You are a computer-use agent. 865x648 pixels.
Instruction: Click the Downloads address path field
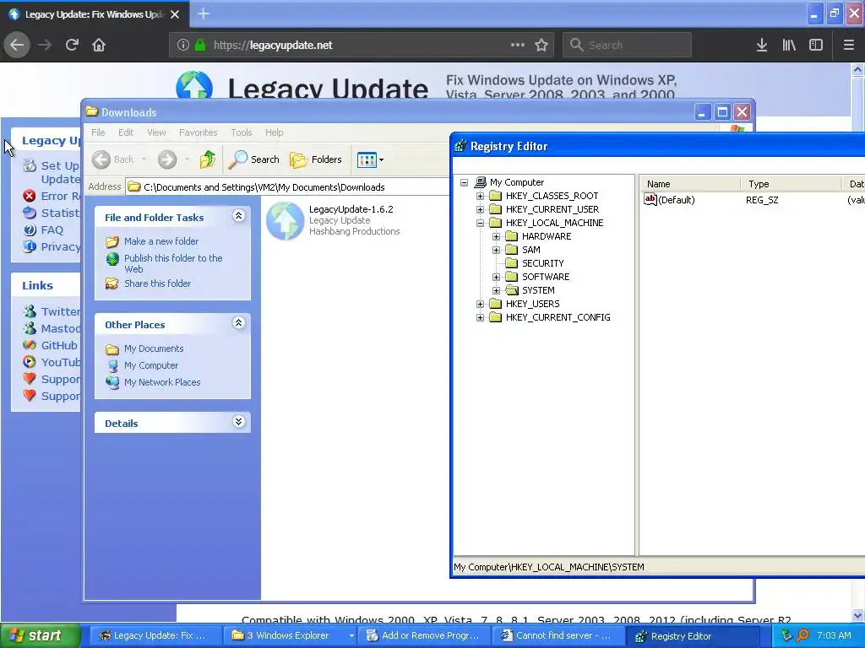coord(288,187)
